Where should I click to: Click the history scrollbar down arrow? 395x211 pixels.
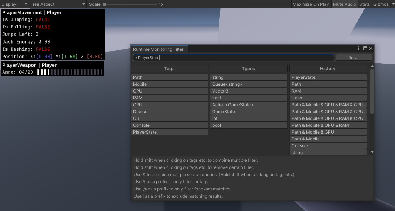pos(372,152)
